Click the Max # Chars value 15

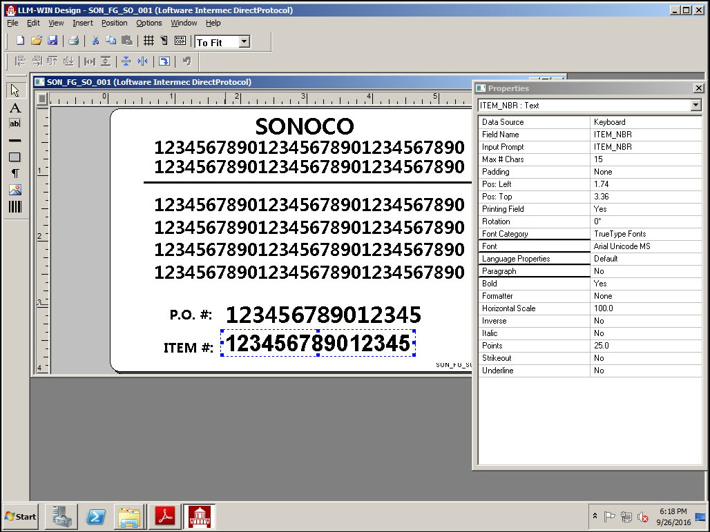tap(646, 159)
